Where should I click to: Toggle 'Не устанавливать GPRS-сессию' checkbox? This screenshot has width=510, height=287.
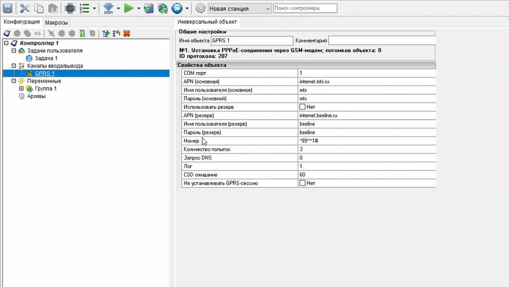pyautogui.click(x=302, y=183)
